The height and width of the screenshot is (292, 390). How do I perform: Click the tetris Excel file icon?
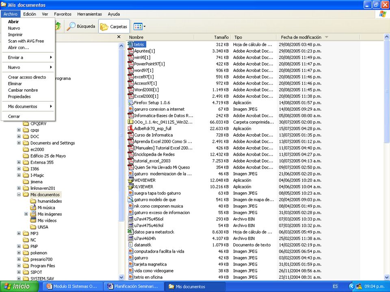tap(130, 45)
